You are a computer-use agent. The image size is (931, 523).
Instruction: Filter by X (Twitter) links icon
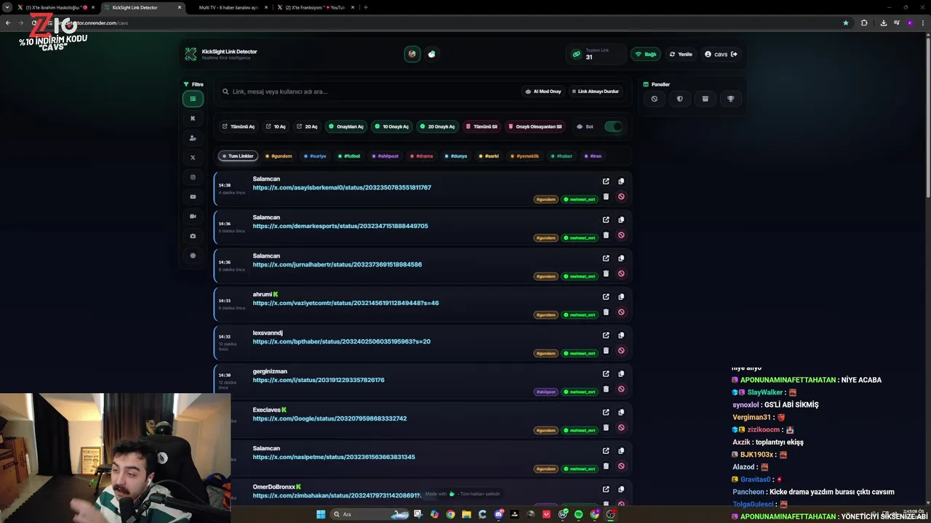(193, 158)
